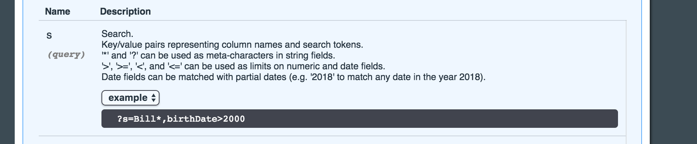Viewport: 697px width, 144px height.
Task: Click the Name column header
Action: coord(57,12)
